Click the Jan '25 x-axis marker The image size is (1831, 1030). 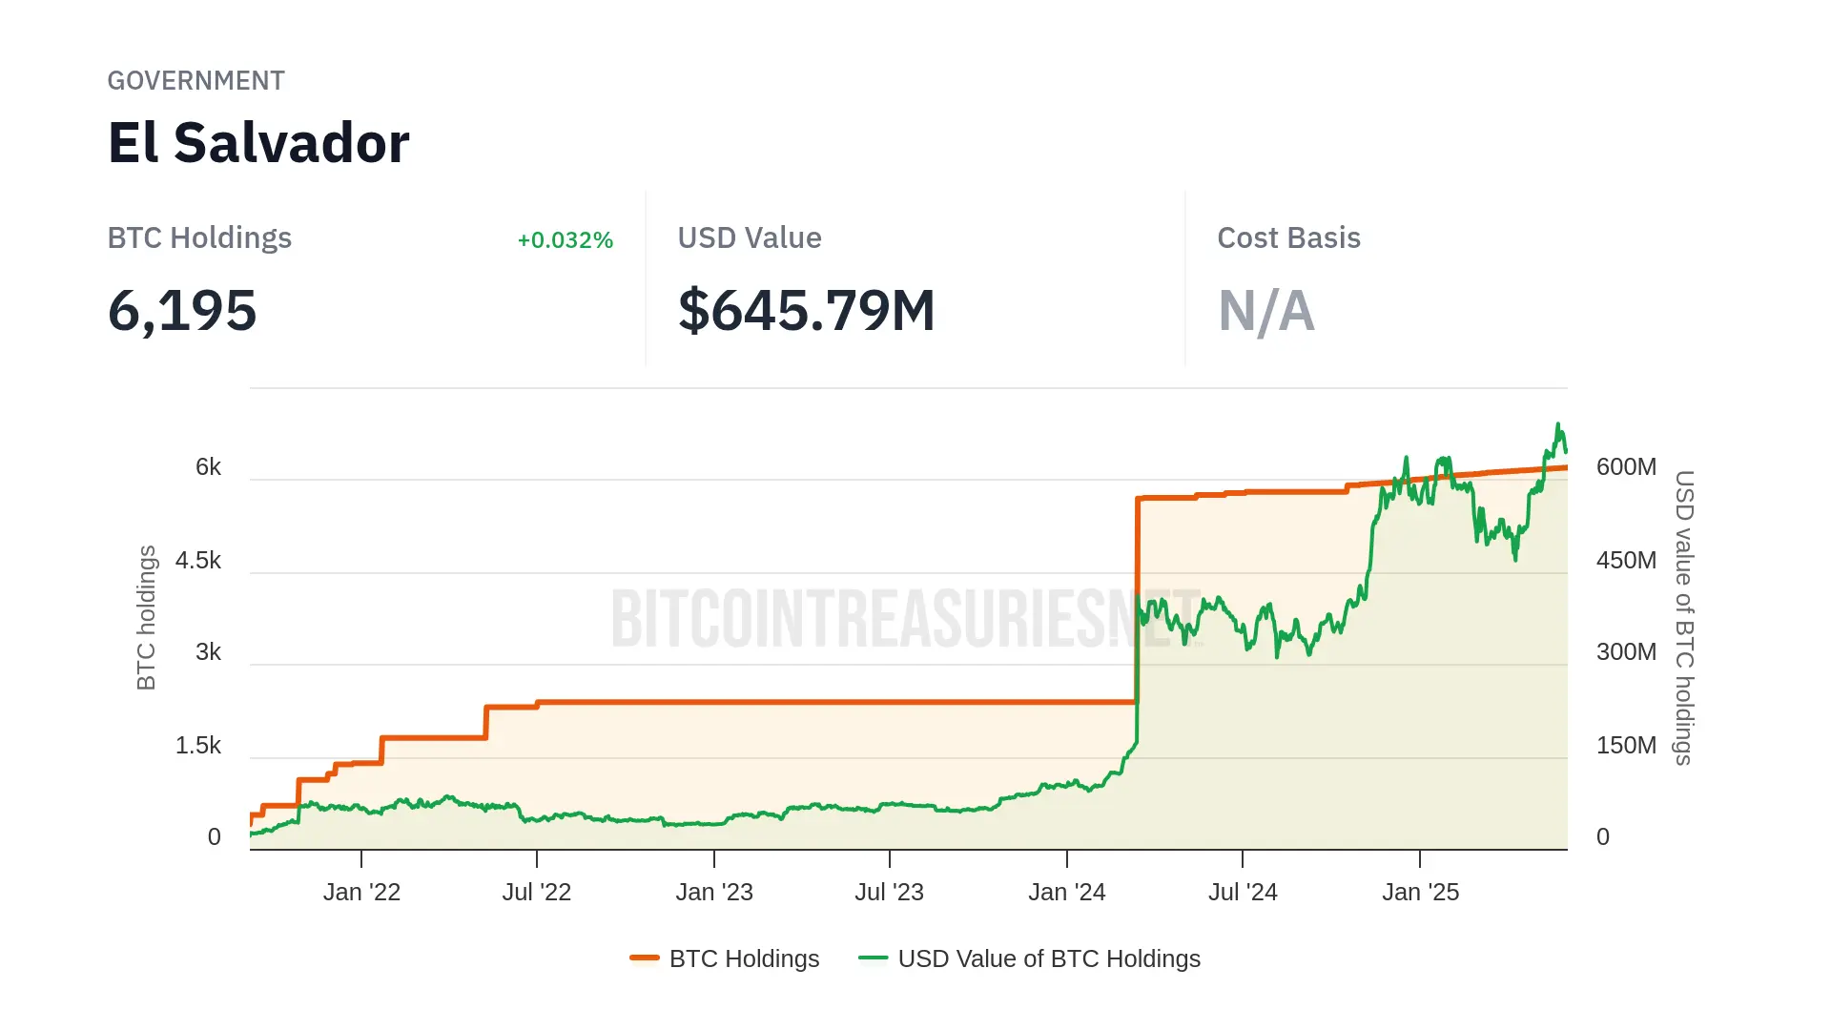click(1420, 892)
